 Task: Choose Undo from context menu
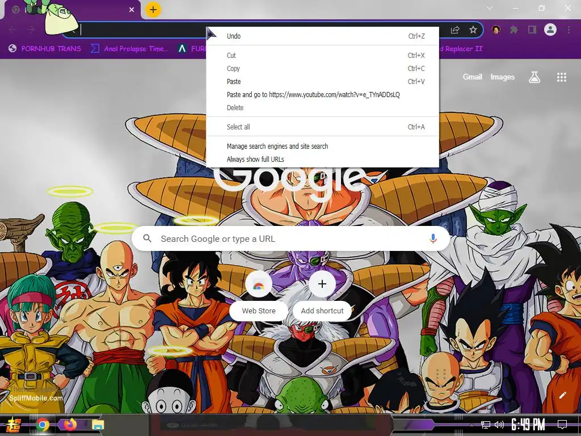pos(322,36)
